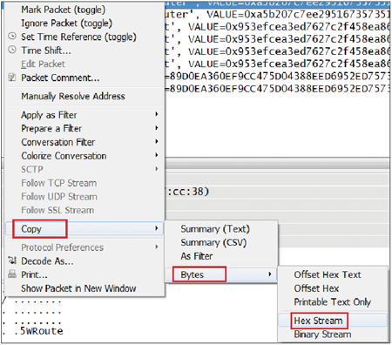Click the grayed Edit Packet entry
Image resolution: width=392 pixels, height=345 pixels.
(43, 64)
